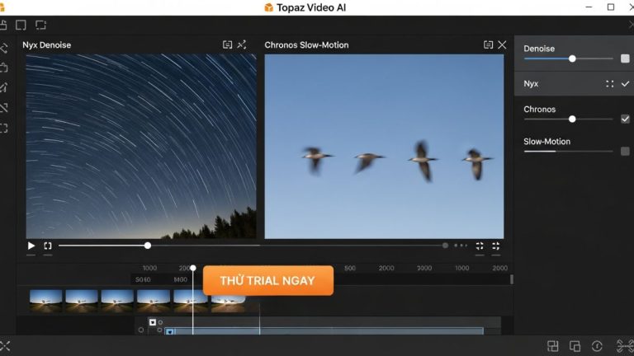Click the Chronos Slow-Motion panel title
Screen dimensions: 634x356
(306, 45)
